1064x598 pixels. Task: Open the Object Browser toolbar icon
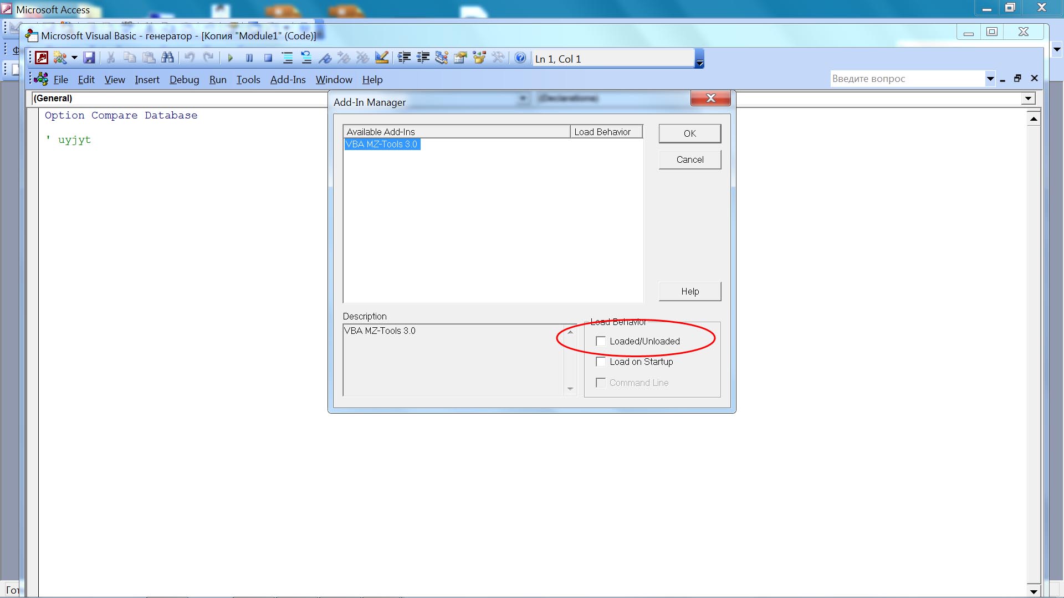tap(479, 58)
